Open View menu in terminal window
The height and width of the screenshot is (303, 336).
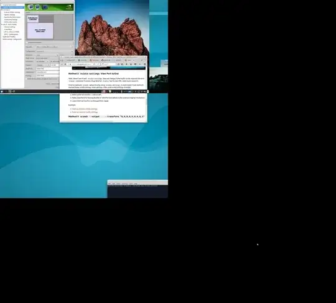click(x=118, y=184)
